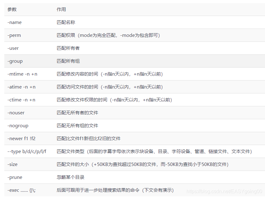Image resolution: width=265 pixels, height=197 pixels.
Task: Select the '-nogroup' parameter cell
Action: [18, 126]
